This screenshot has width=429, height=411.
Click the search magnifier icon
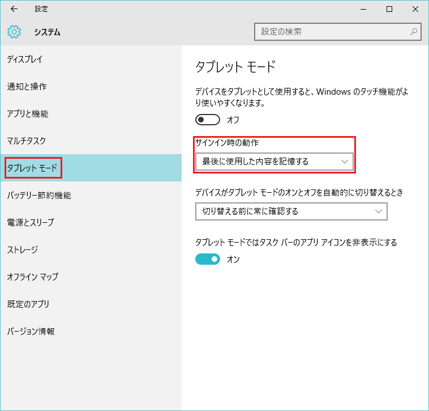[414, 32]
